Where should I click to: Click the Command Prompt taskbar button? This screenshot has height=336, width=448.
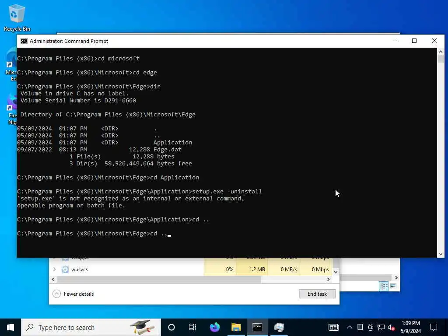tap(257, 327)
